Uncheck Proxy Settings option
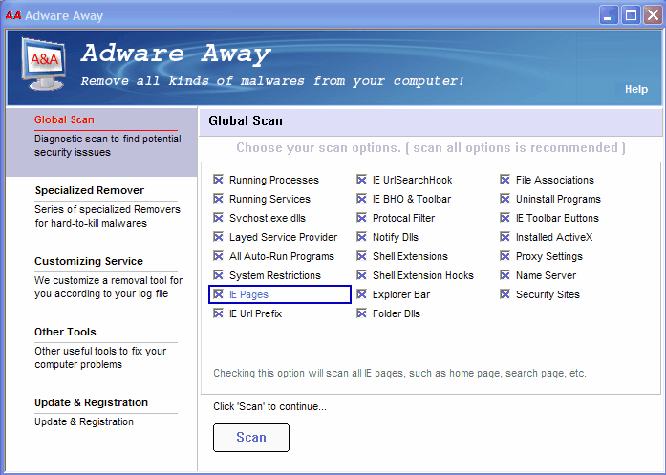The width and height of the screenshot is (666, 475). 505,256
